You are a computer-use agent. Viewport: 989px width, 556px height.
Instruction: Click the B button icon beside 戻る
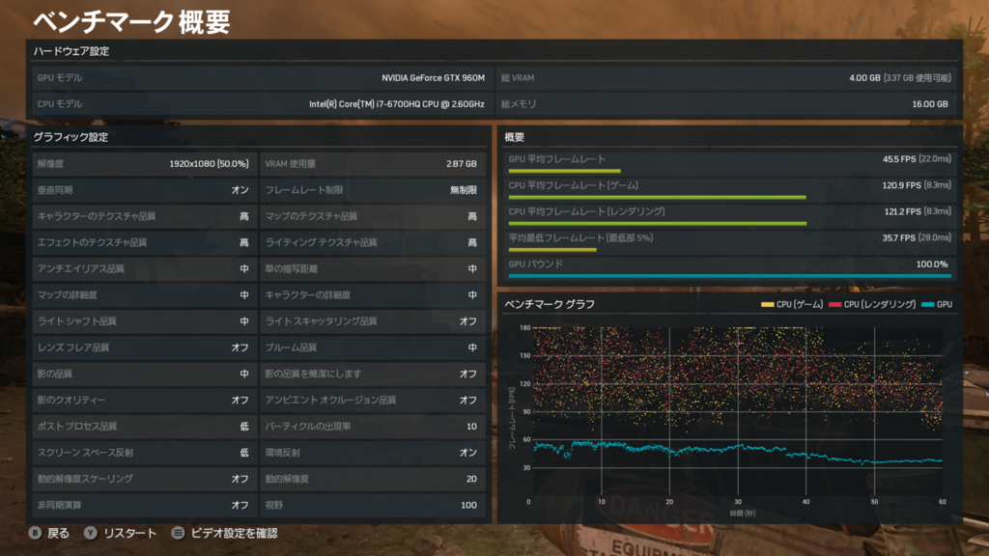click(x=36, y=533)
